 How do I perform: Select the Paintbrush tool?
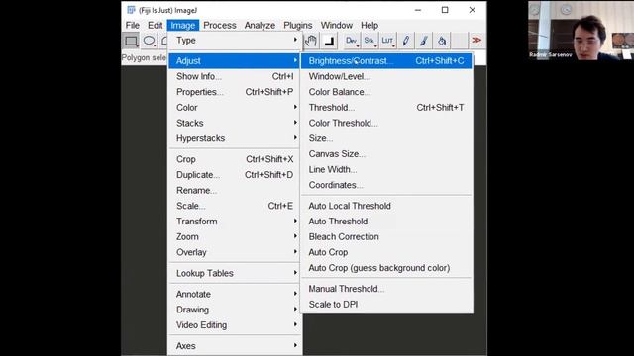(423, 41)
